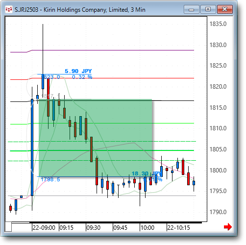Image resolution: width=246 pixels, height=245 pixels.
Task: Click the 1825.0 price scale label
Action: pos(218,66)
